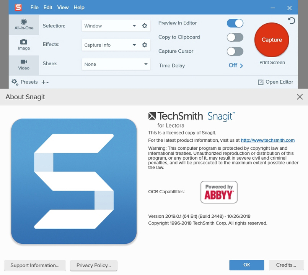Click the TechSmith logo mark

152,116
